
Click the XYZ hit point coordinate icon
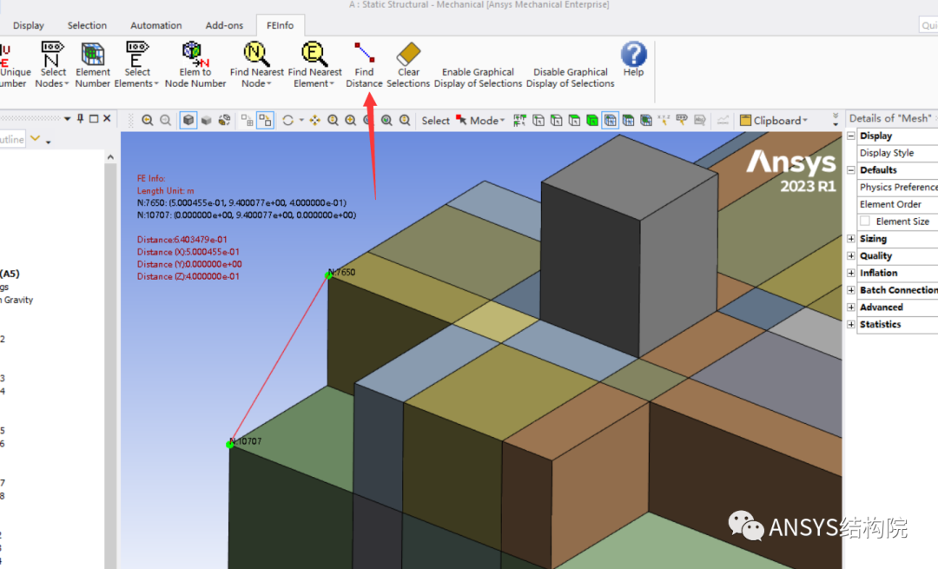664,120
